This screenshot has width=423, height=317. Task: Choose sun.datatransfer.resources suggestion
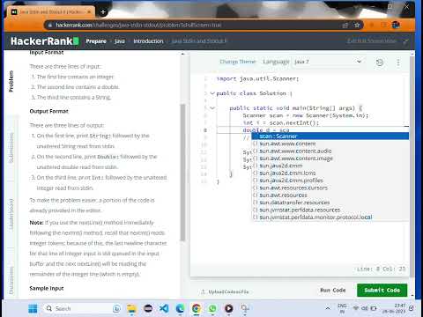(x=330, y=203)
